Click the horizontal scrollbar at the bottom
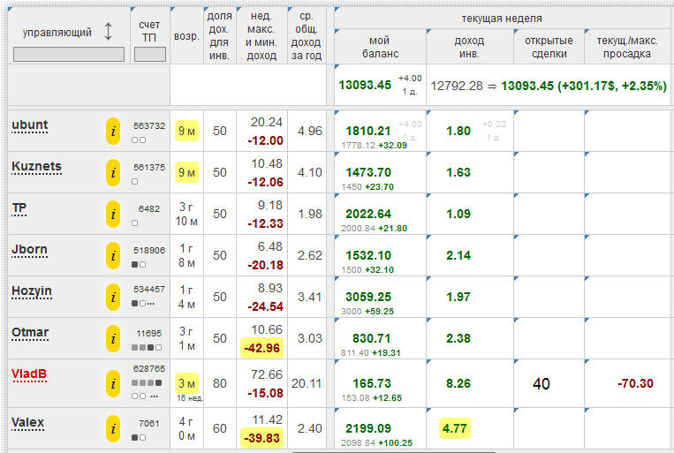 [394, 452]
